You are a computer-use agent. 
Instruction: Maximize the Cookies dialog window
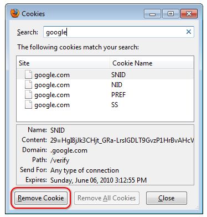click(x=170, y=14)
